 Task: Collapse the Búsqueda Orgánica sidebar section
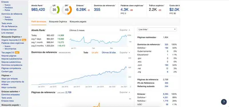(x=12, y=37)
